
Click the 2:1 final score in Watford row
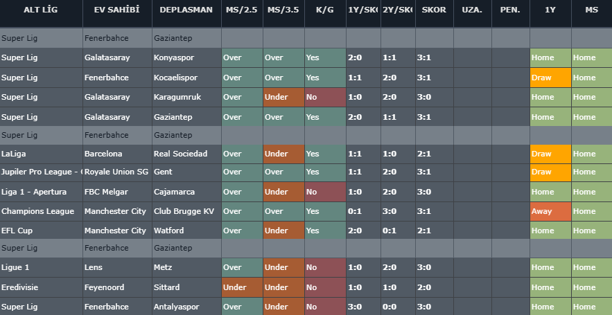(435, 231)
